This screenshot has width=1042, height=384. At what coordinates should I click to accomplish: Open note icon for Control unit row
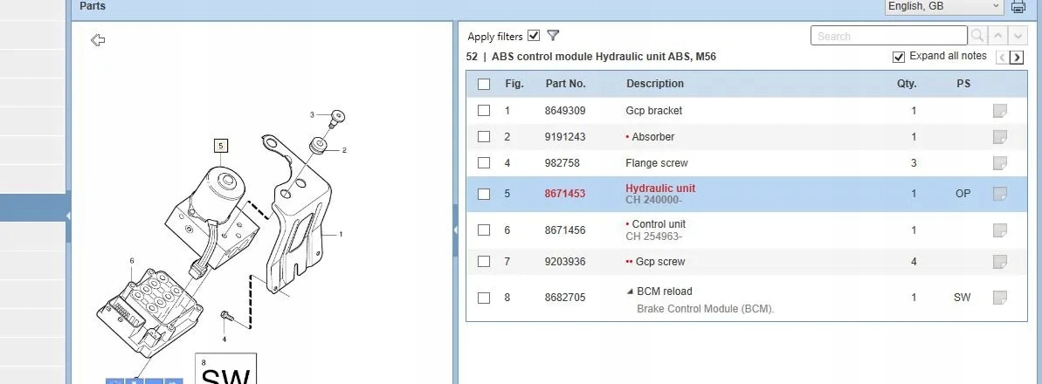(999, 230)
